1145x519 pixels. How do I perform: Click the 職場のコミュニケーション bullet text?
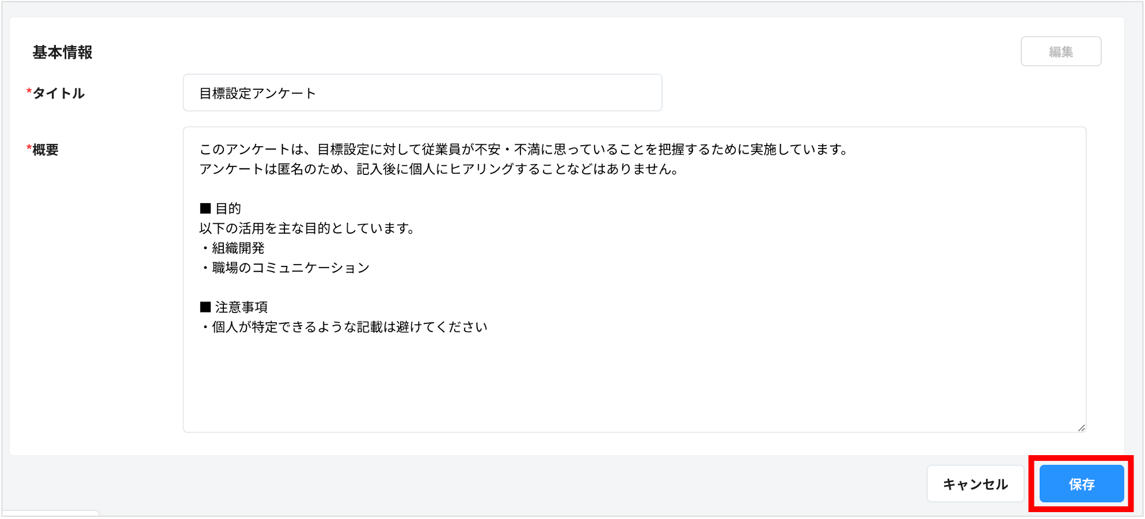(x=286, y=267)
